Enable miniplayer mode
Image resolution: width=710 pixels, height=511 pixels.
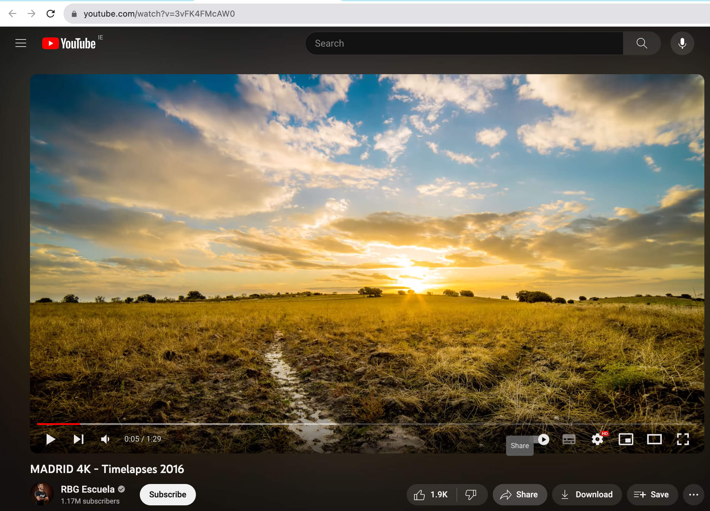point(626,439)
